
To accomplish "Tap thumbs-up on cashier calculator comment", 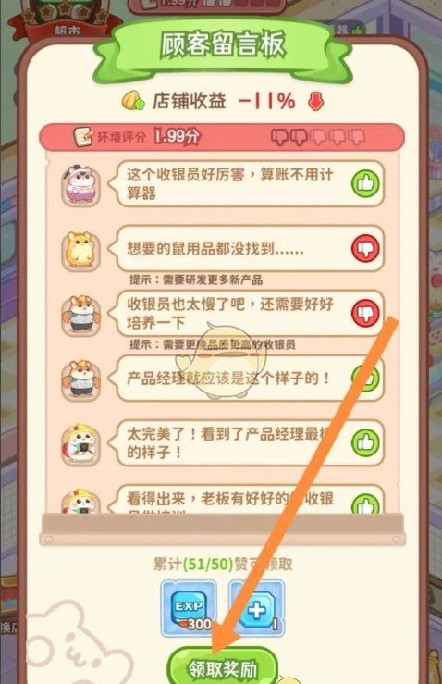I will [x=365, y=183].
